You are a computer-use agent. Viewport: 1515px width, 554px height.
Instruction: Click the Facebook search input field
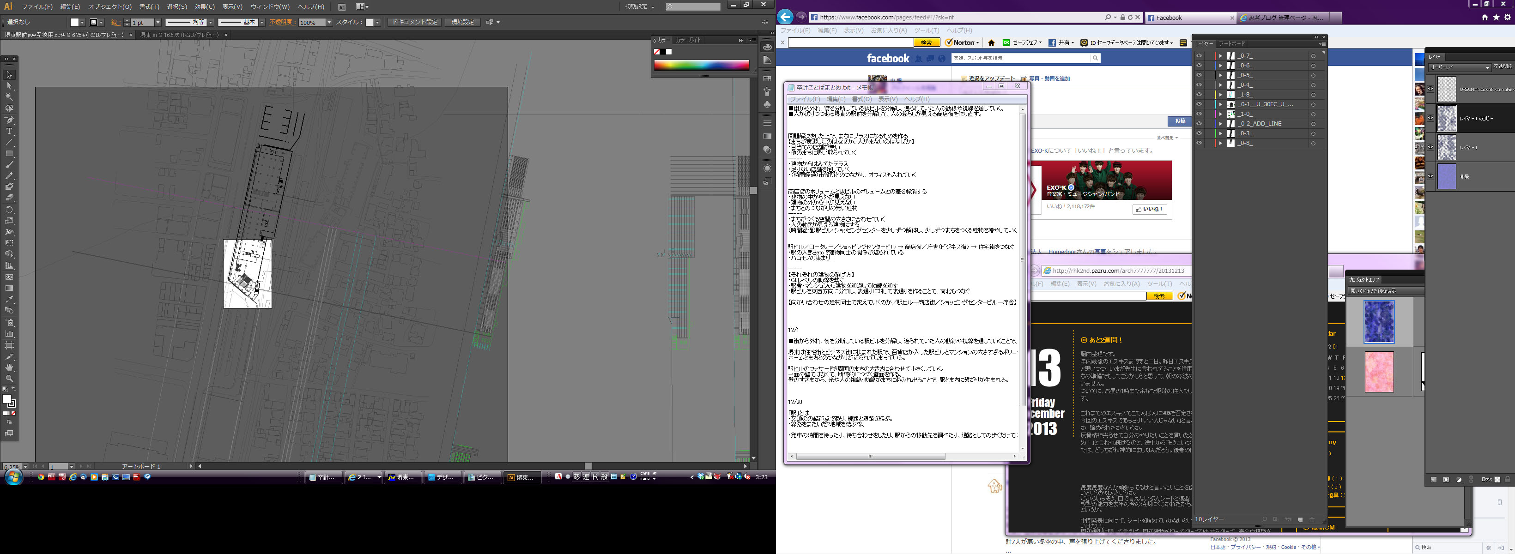point(1021,58)
